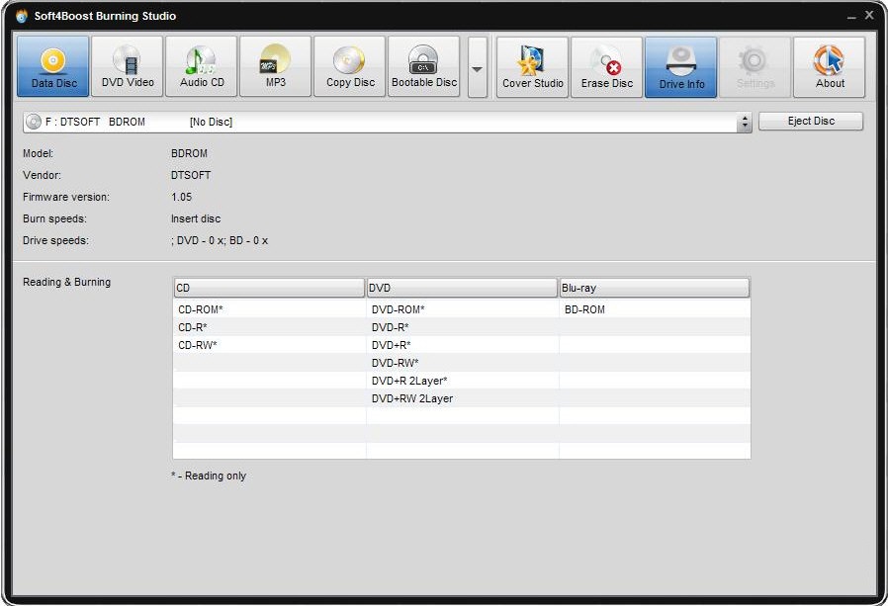Select the DVD+RW 2Layer row
This screenshot has width=888, height=606.
pyautogui.click(x=412, y=398)
